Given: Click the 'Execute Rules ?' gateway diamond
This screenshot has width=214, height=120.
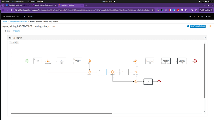Looking at the screenshot, I should click(48, 61).
